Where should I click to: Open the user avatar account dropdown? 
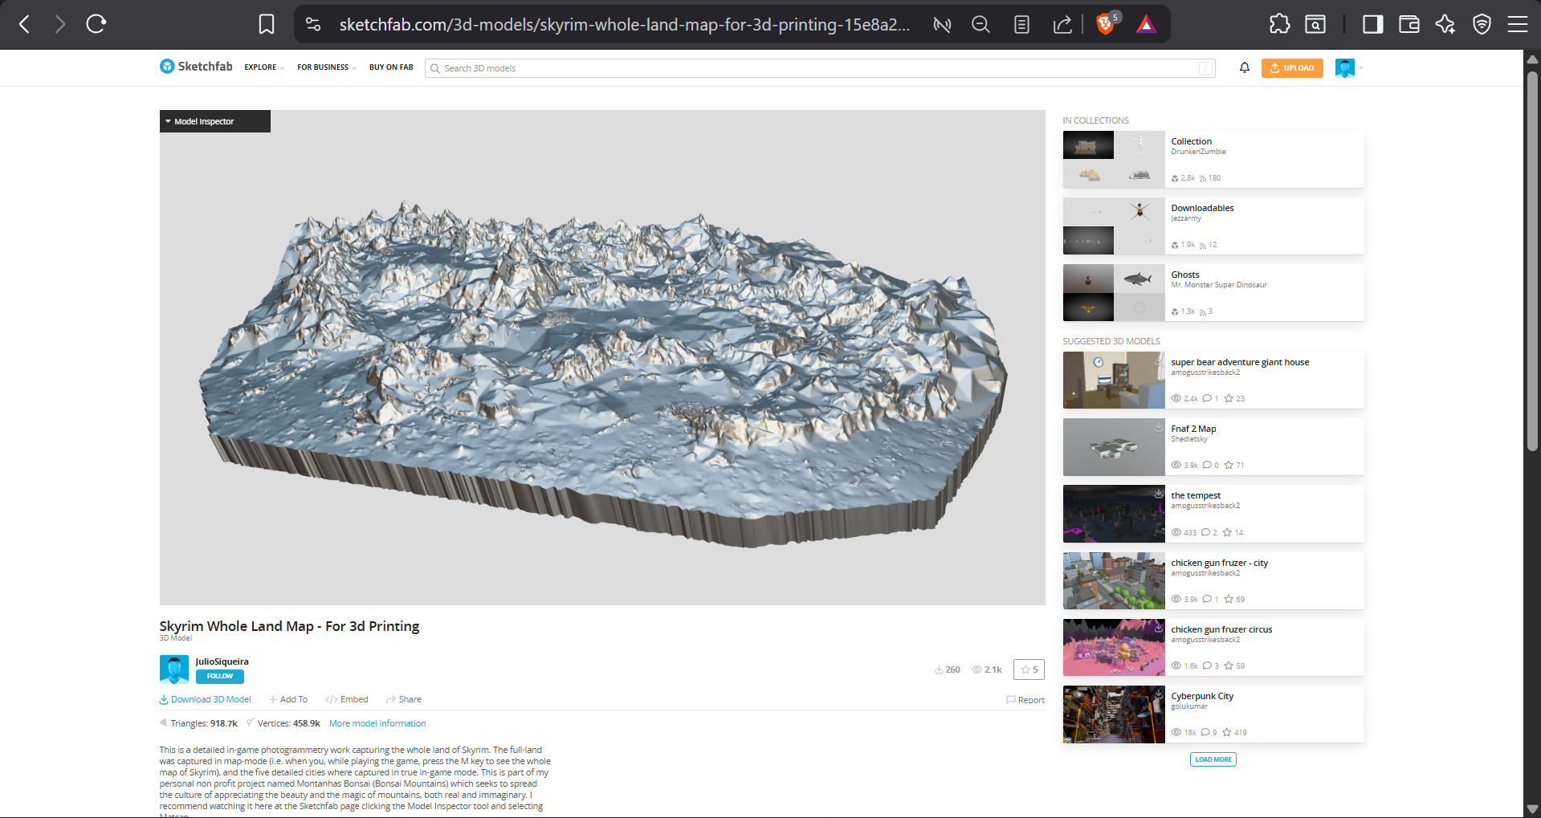1349,68
